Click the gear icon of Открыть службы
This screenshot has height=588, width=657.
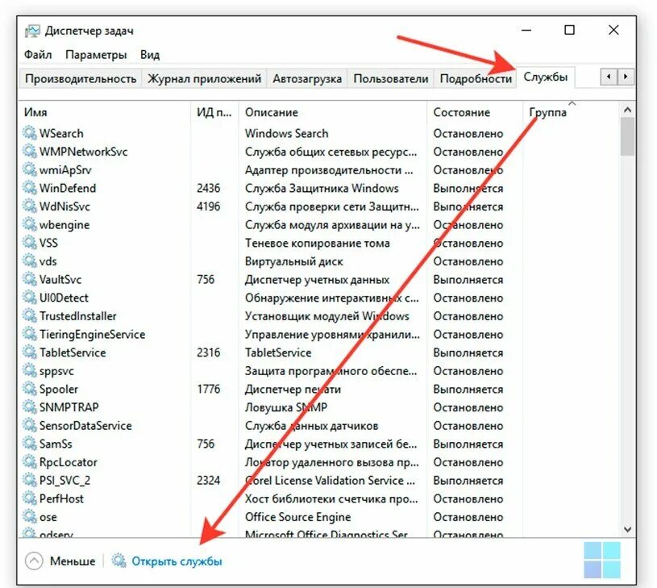click(x=119, y=561)
